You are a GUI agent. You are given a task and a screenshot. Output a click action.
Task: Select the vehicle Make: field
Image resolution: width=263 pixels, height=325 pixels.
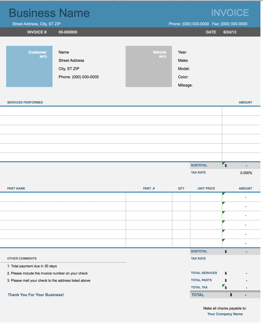point(183,61)
